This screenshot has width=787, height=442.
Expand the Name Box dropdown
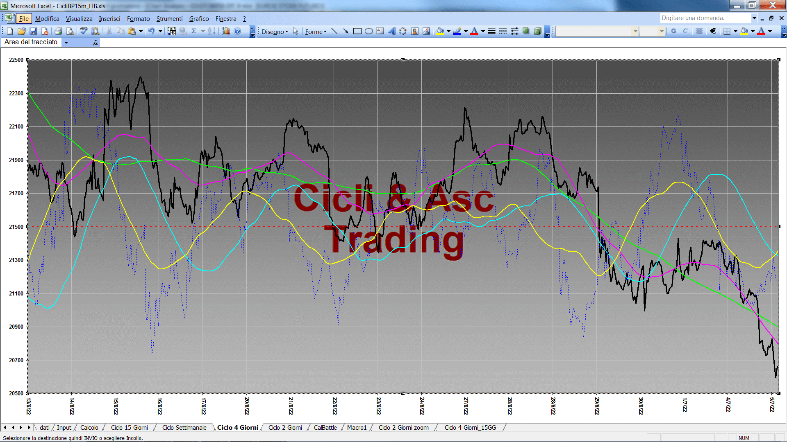click(66, 43)
